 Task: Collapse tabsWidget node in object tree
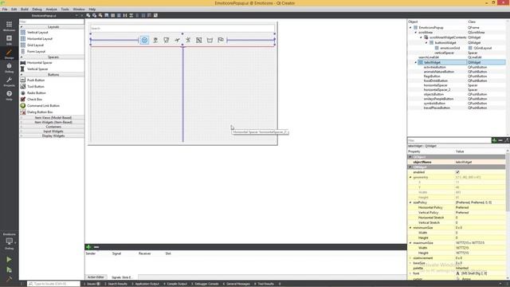[x=416, y=62]
